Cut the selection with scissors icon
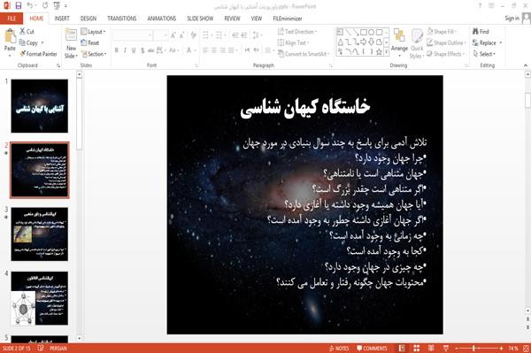531x353 pixels. (22, 32)
